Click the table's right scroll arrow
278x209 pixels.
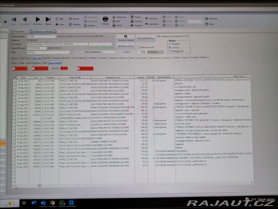click(252, 182)
